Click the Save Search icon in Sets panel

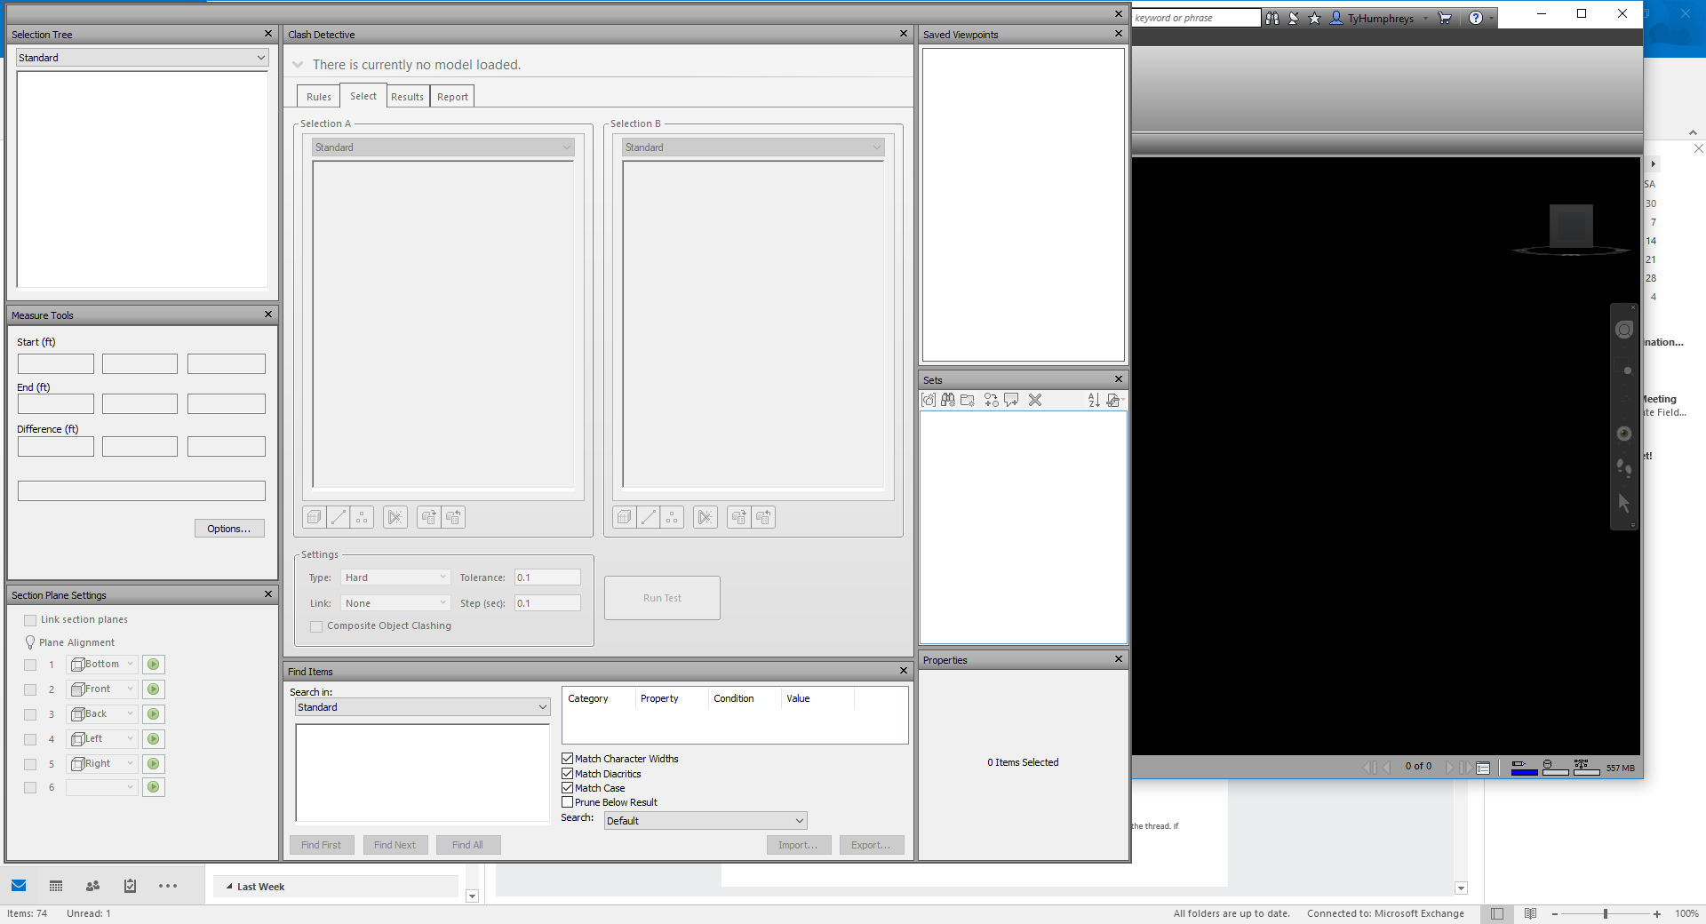[948, 401]
